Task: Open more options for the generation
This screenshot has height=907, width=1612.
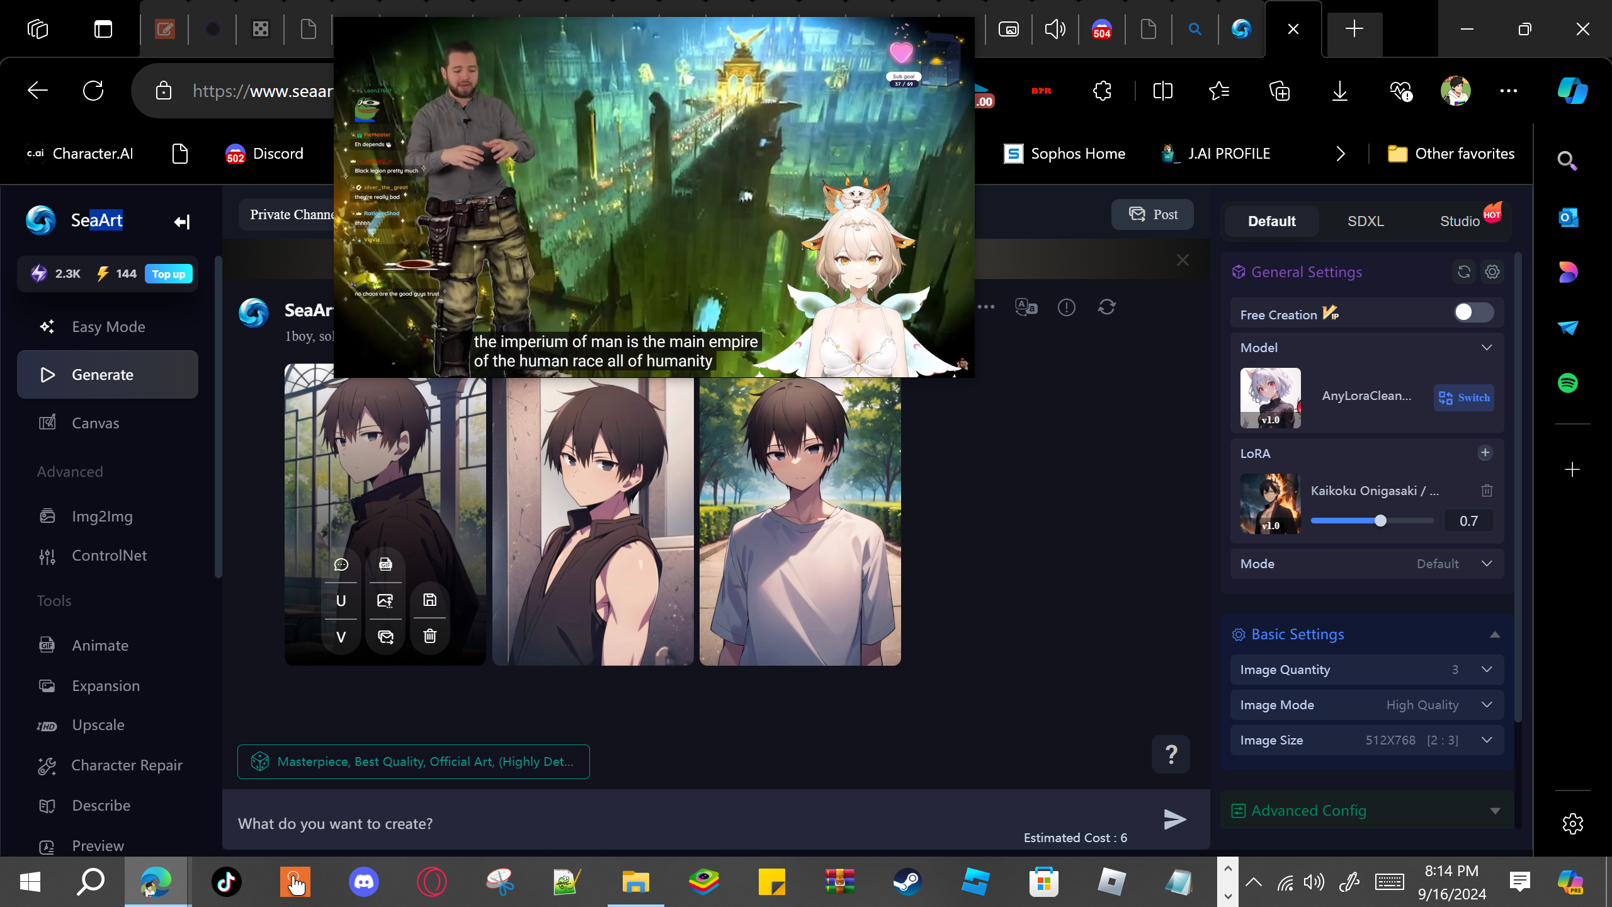Action: 986,307
